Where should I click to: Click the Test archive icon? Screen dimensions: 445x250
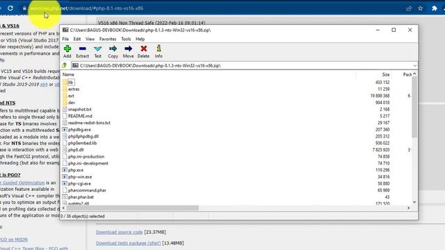pos(97,49)
